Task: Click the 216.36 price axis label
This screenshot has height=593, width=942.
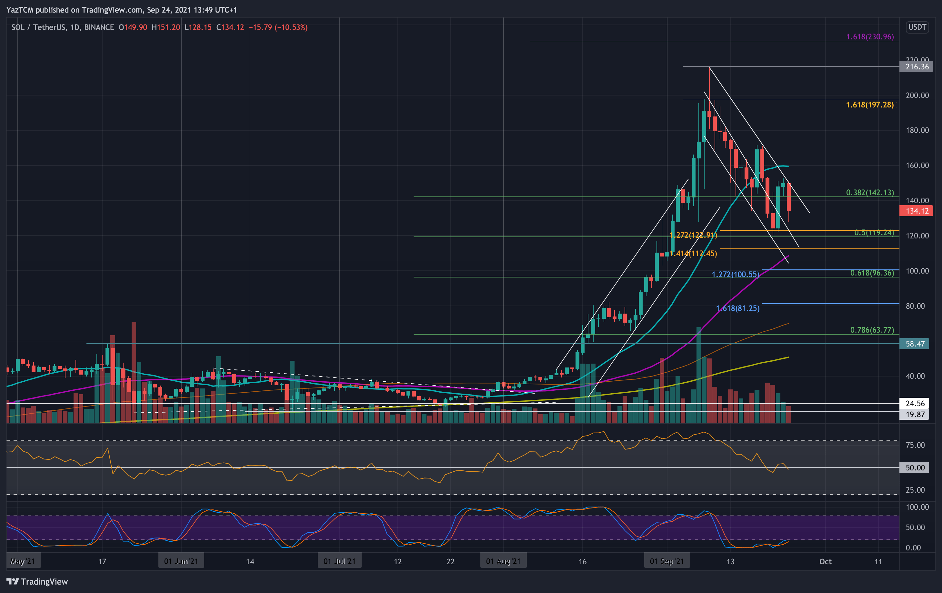Action: click(x=916, y=67)
